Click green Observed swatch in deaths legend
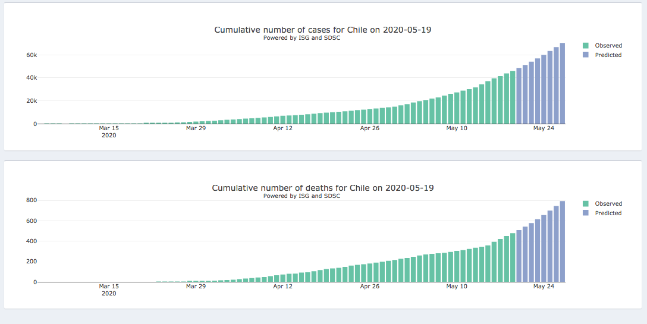Screen dimensions: 647x324 tap(586, 203)
